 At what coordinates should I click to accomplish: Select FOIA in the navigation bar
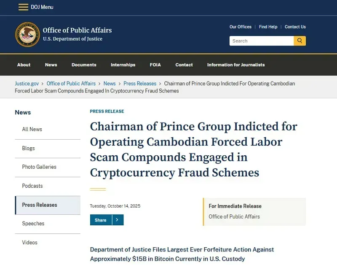155,65
